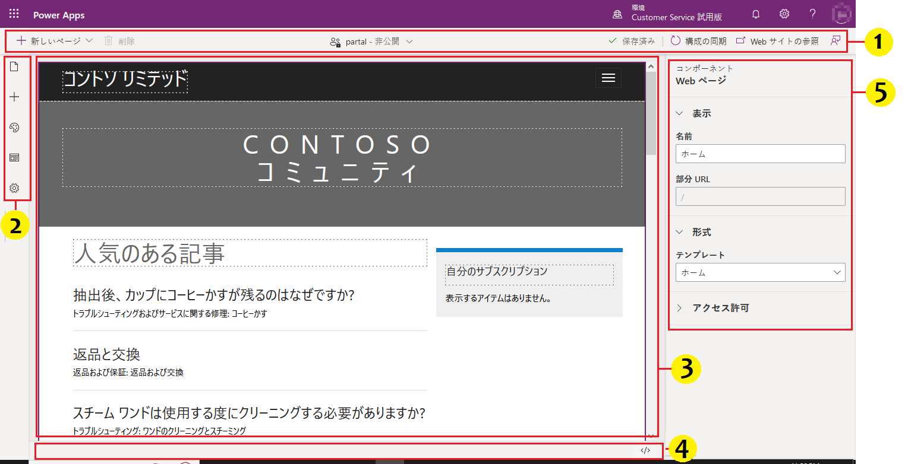
Task: Open the Components plus icon in sidebar
Action: (x=15, y=97)
